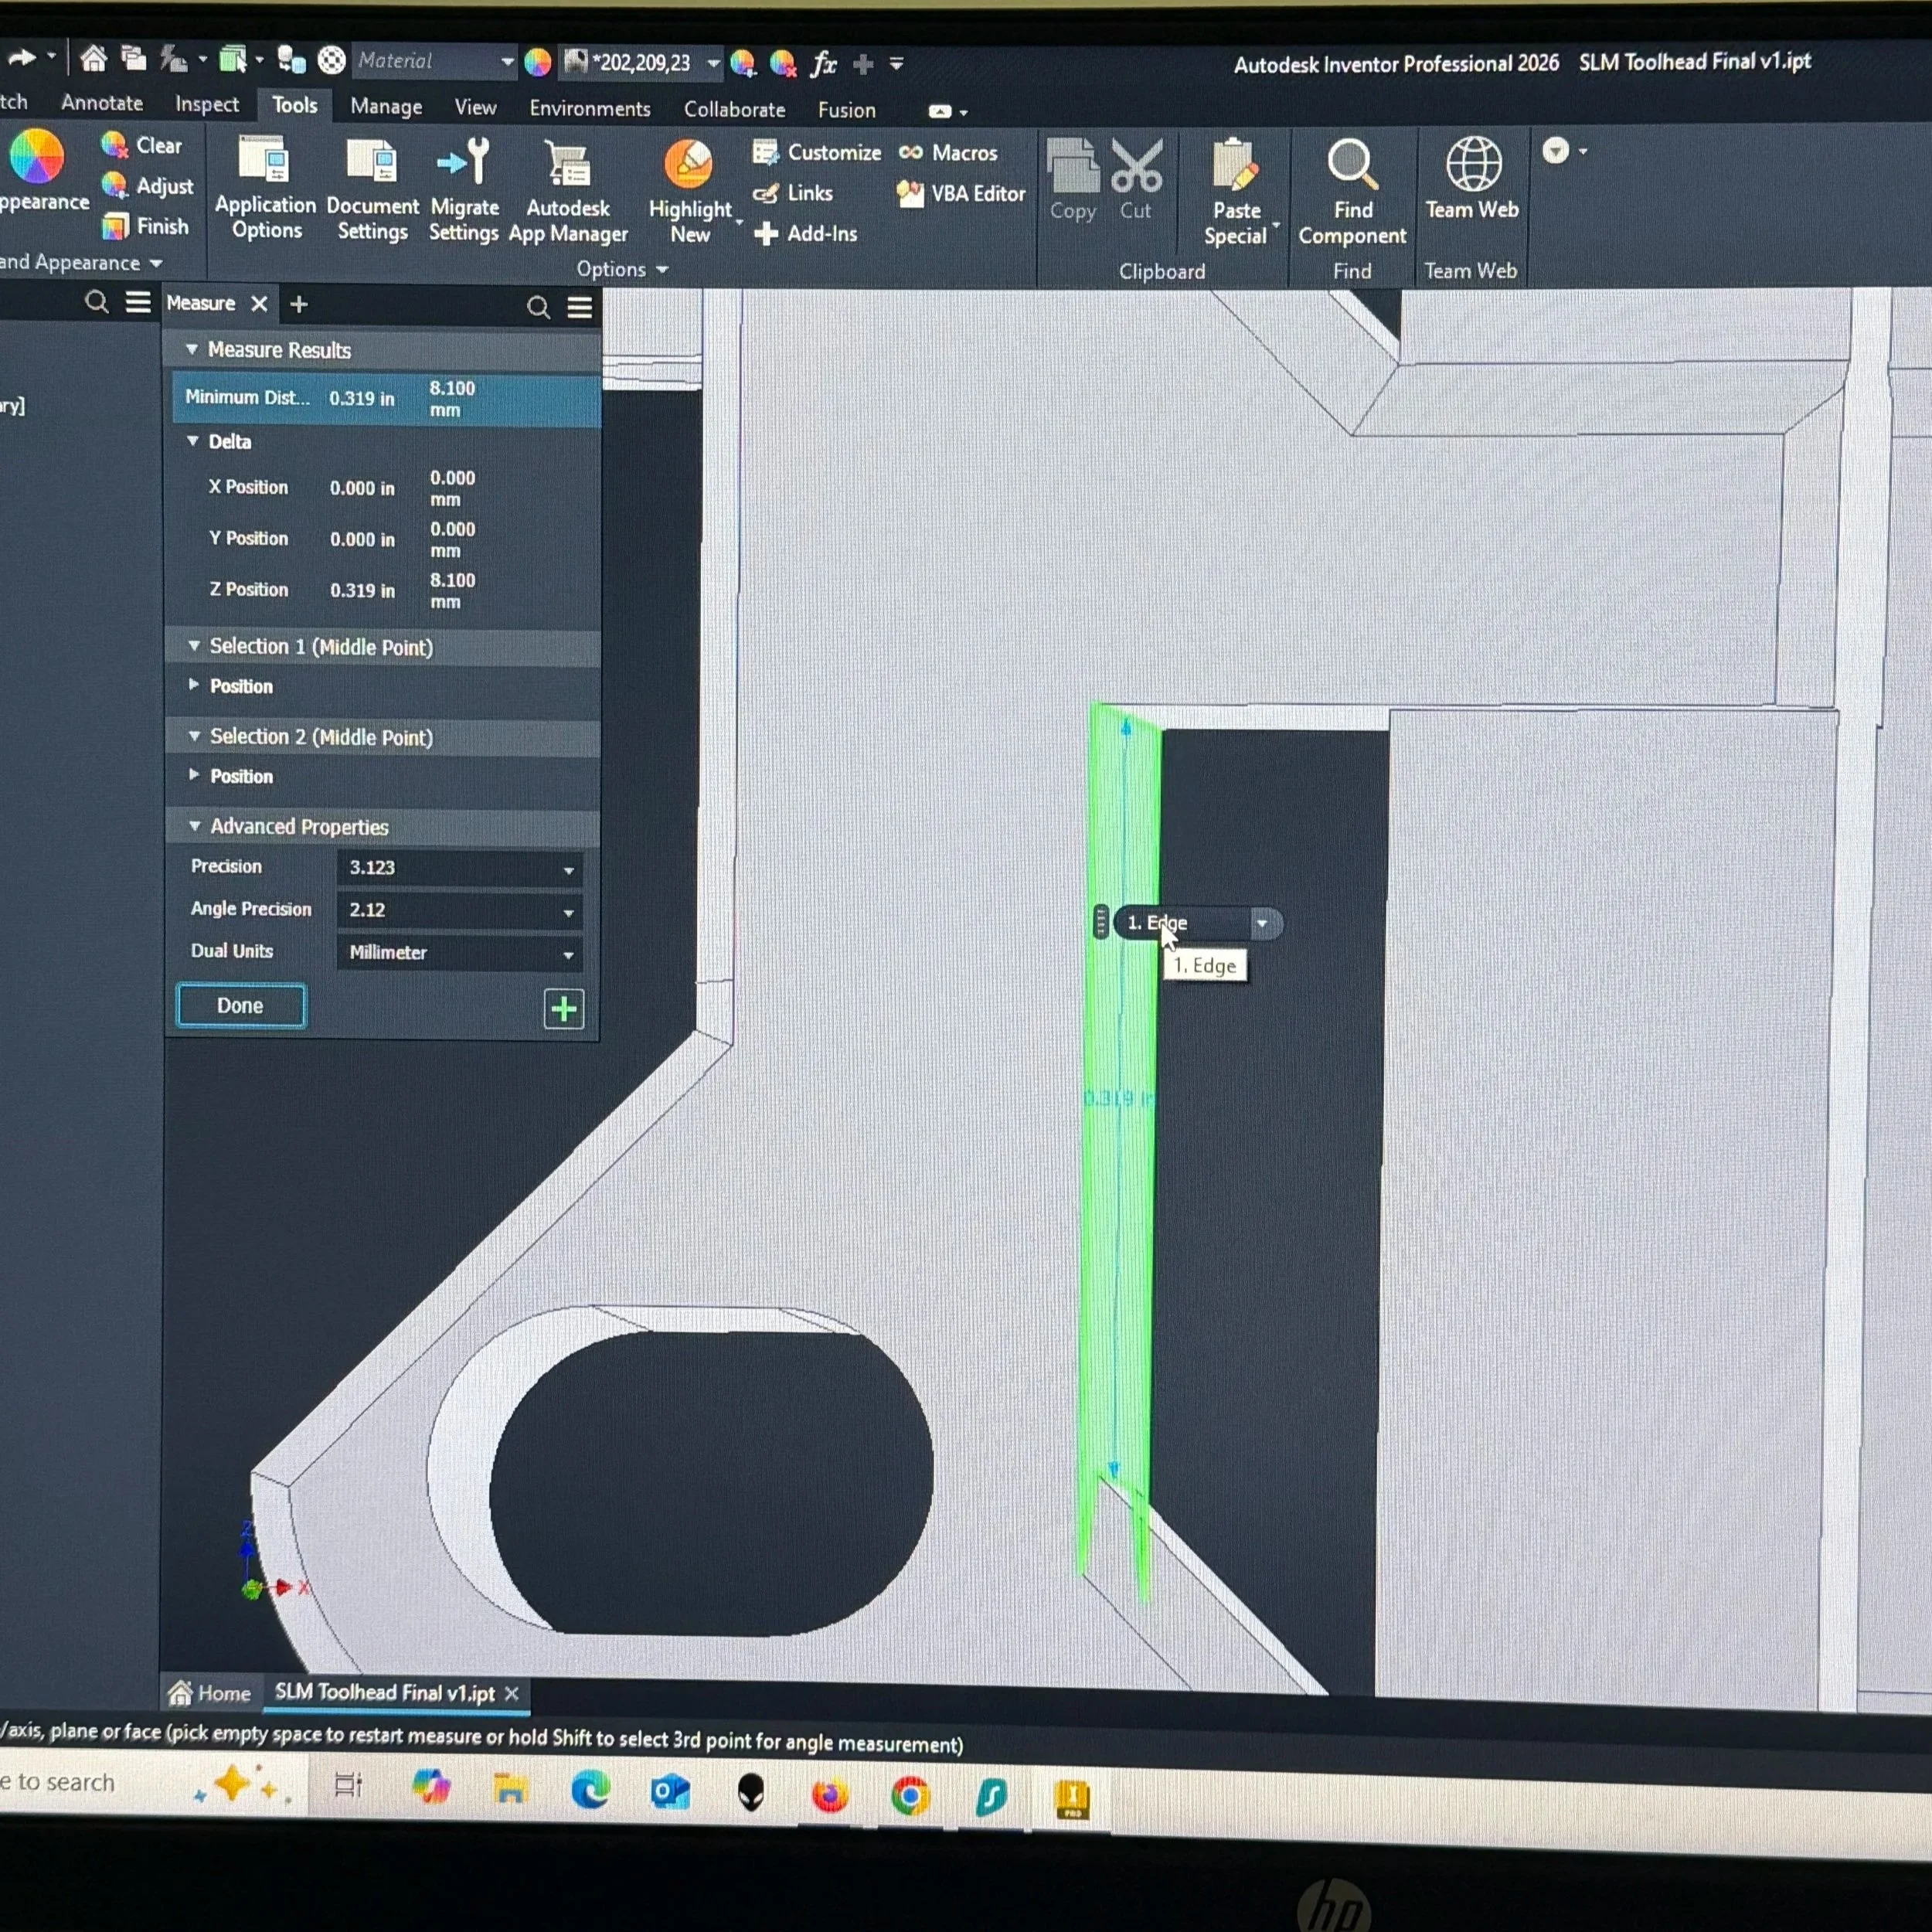
Task: Click the appearance color wheel swatch
Action: pos(37,157)
